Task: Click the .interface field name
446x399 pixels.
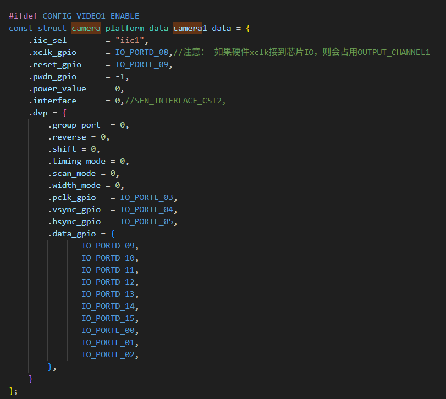Action: (52, 101)
